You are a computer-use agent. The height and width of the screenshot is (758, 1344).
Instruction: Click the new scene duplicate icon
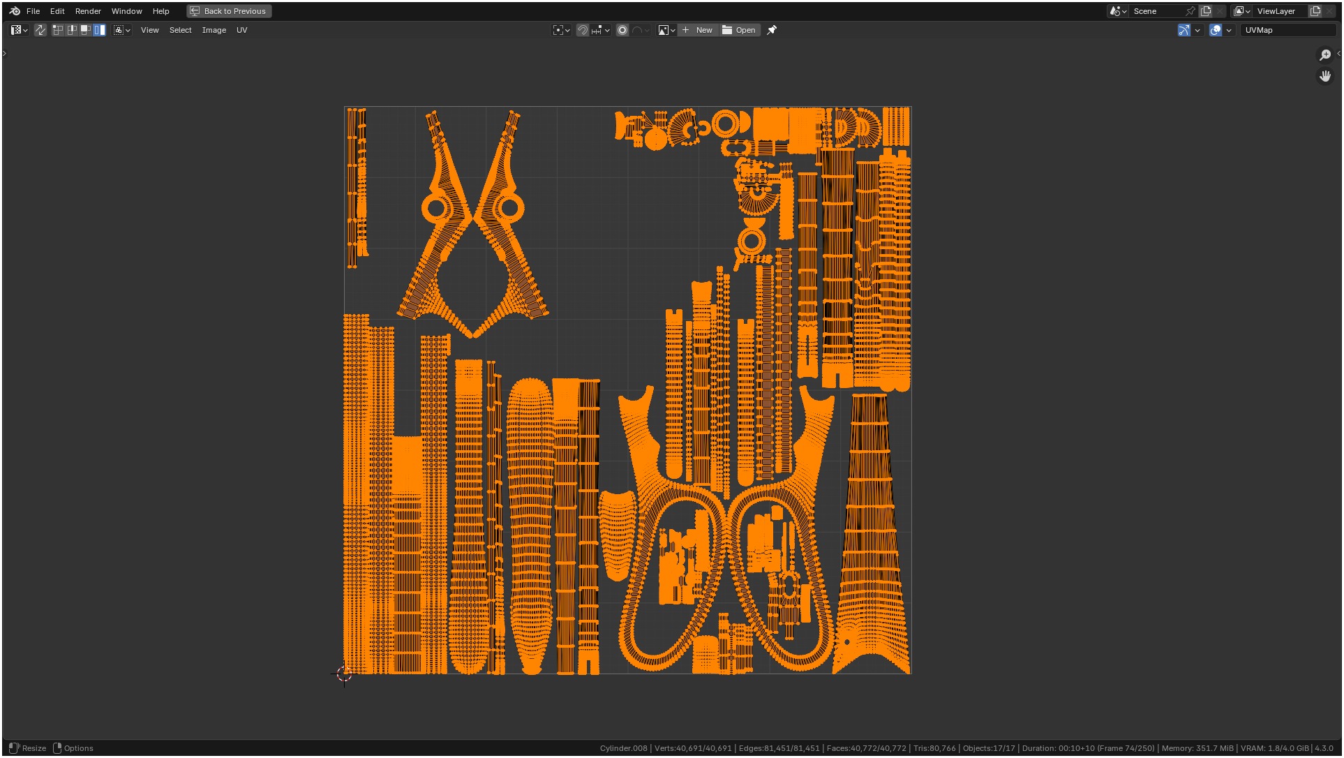pos(1205,11)
